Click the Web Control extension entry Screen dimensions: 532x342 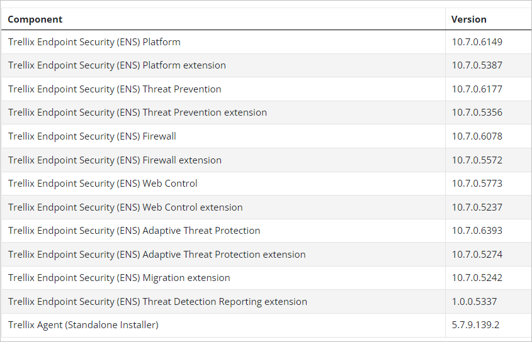point(125,207)
